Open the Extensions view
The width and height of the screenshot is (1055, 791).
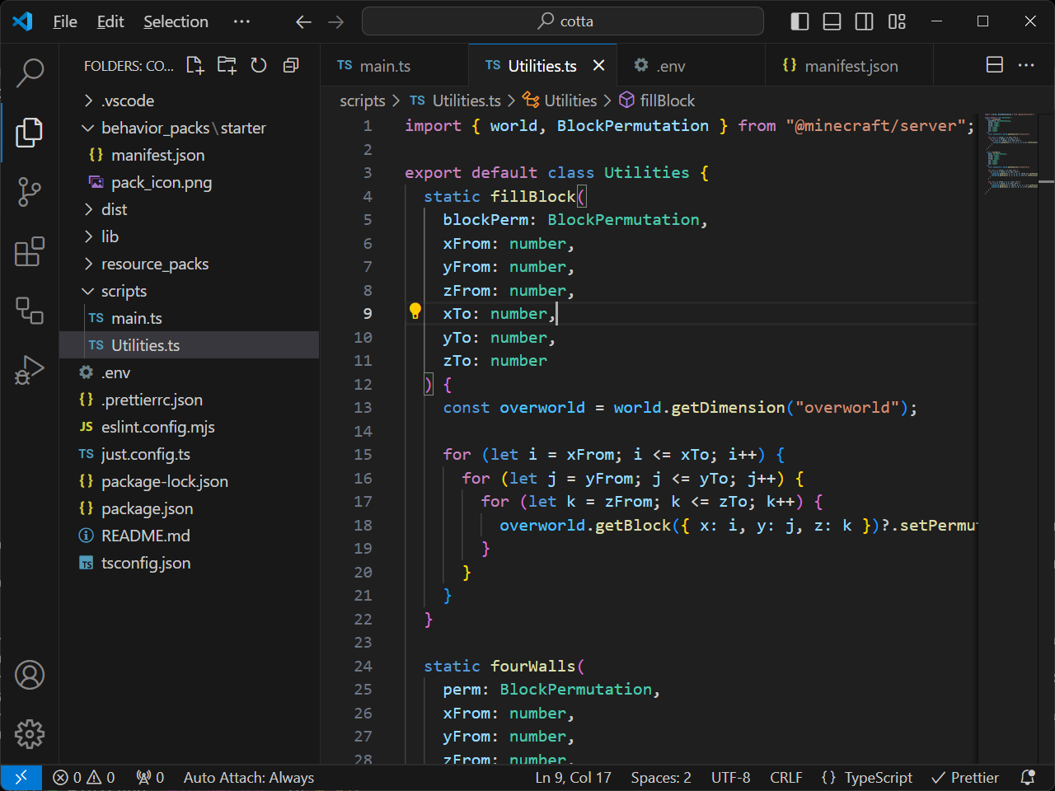[x=30, y=252]
